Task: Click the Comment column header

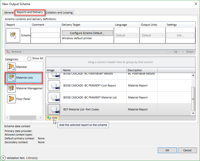Action: pos(46,25)
